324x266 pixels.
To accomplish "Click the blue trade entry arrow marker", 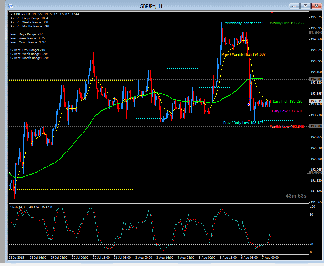I will point(248,104).
